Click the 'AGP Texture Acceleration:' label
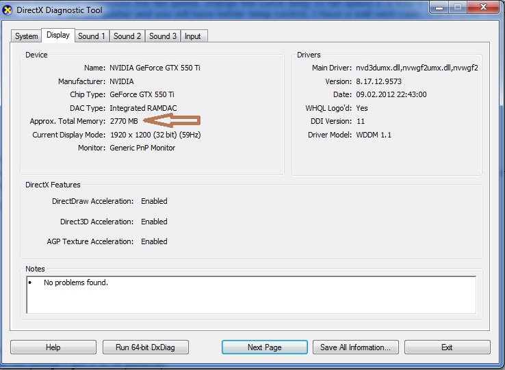This screenshot has width=505, height=370. [x=90, y=241]
